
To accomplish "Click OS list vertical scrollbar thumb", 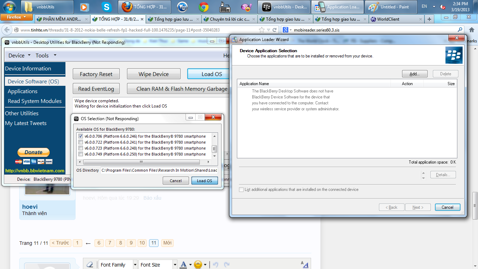I will click(x=215, y=149).
